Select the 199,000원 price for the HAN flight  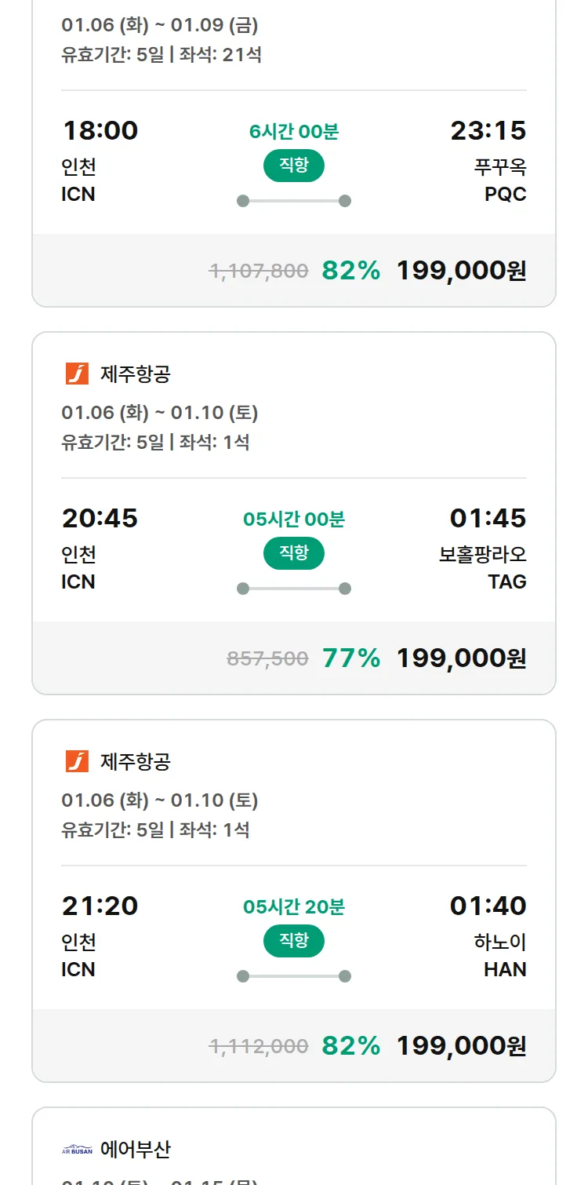tap(461, 1046)
